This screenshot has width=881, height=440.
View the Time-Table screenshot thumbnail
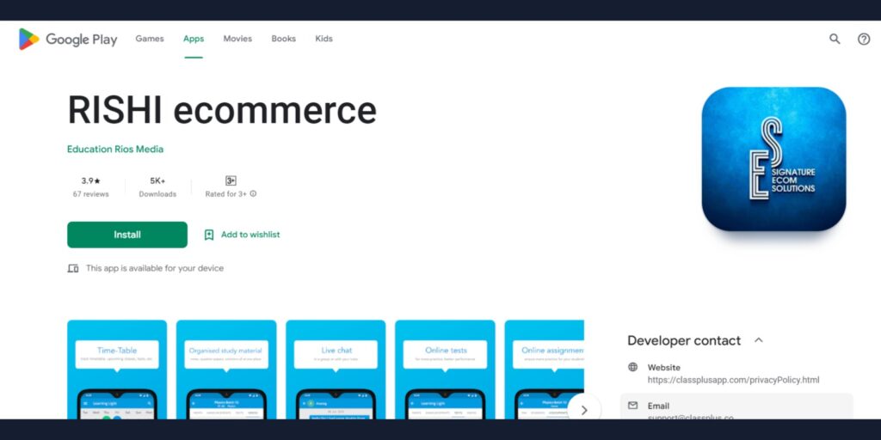pyautogui.click(x=117, y=370)
